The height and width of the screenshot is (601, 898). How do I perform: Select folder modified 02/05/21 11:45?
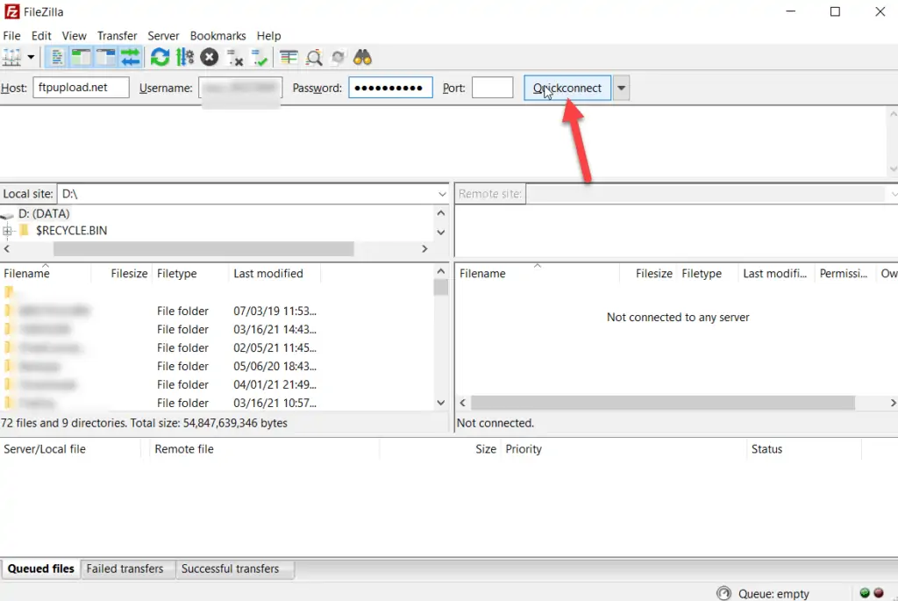coord(217,347)
